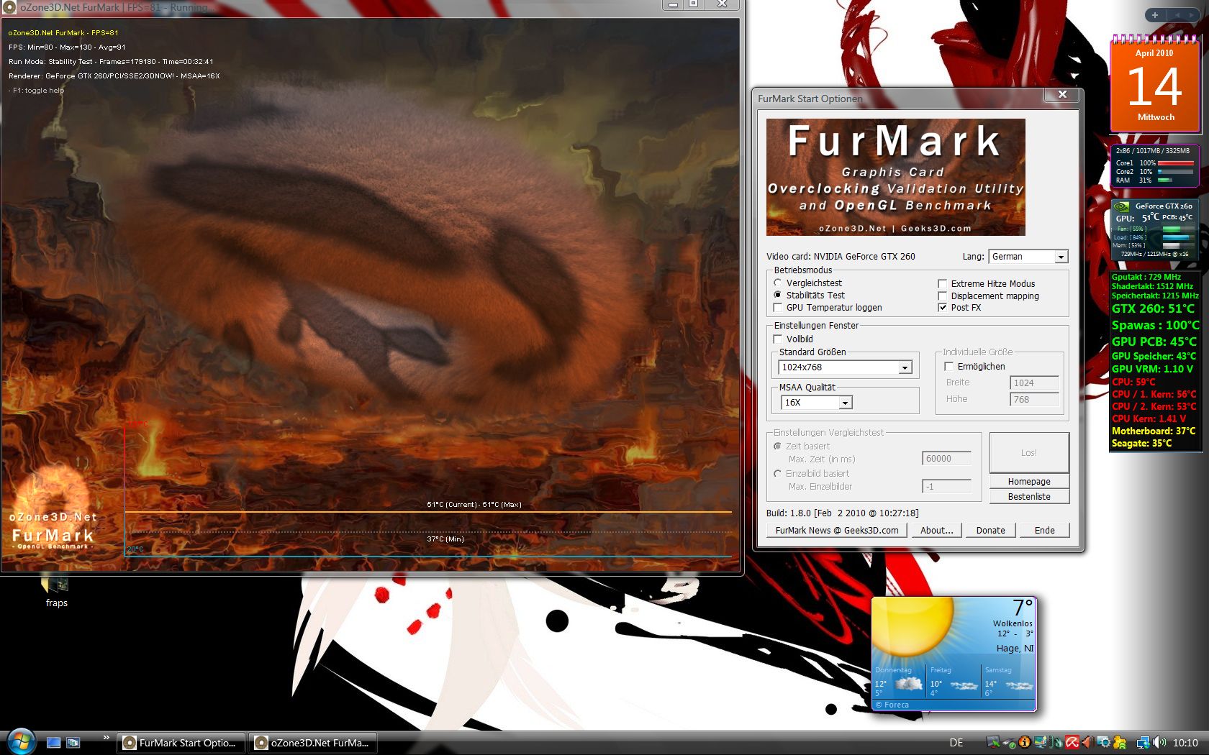Viewport: 1209px width, 755px height.
Task: Enable GPU Temperatur loggen checkbox
Action: [777, 308]
